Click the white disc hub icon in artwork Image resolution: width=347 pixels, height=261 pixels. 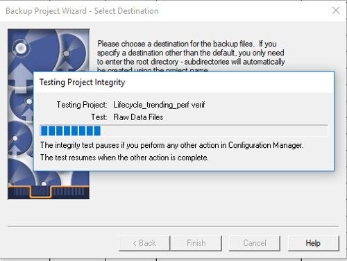[21, 48]
